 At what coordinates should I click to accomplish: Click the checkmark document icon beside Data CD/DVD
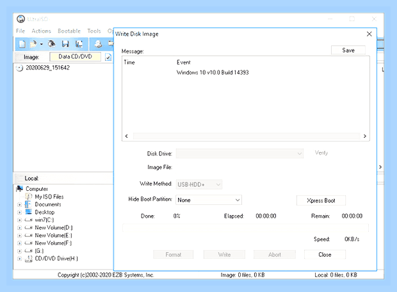pos(108,57)
